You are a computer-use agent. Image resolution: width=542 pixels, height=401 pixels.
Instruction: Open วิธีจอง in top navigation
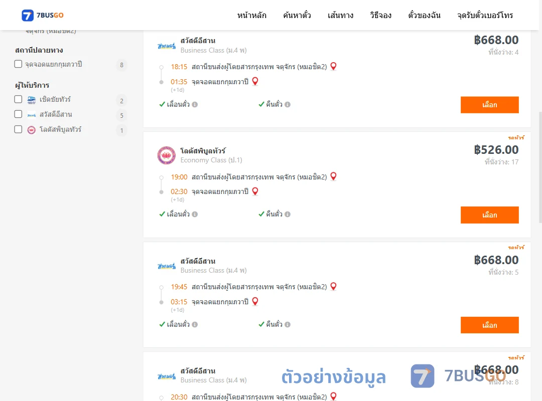(x=380, y=15)
